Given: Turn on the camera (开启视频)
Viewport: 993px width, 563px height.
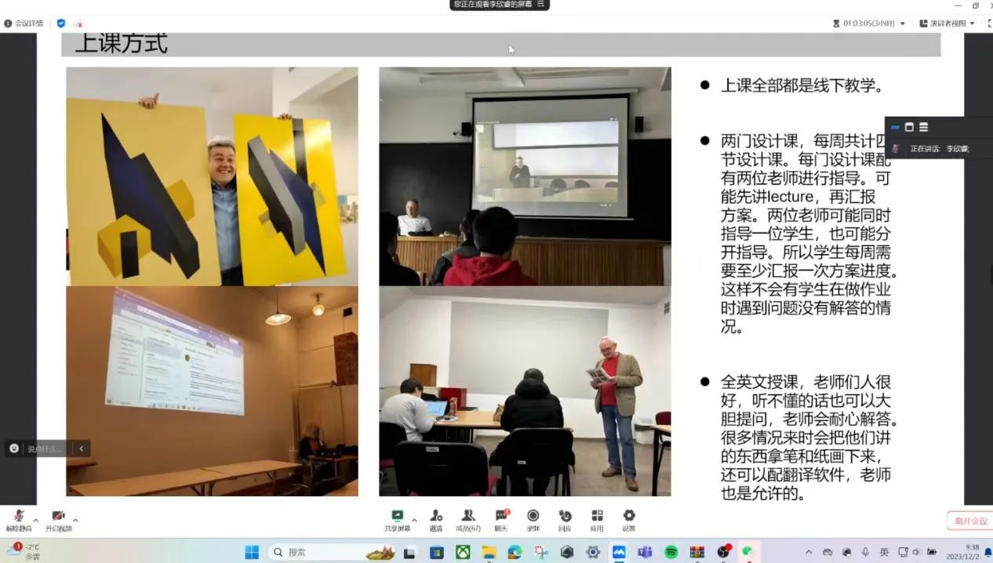Looking at the screenshot, I should point(58,518).
